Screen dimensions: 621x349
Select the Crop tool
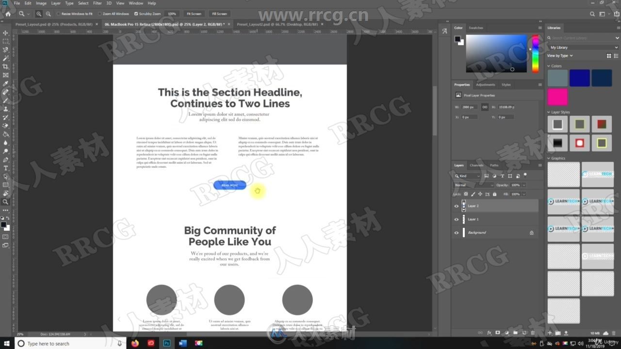coord(6,66)
